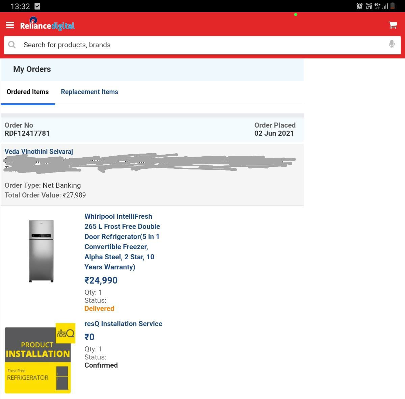Tap the alarm icon in status bar

point(359,6)
